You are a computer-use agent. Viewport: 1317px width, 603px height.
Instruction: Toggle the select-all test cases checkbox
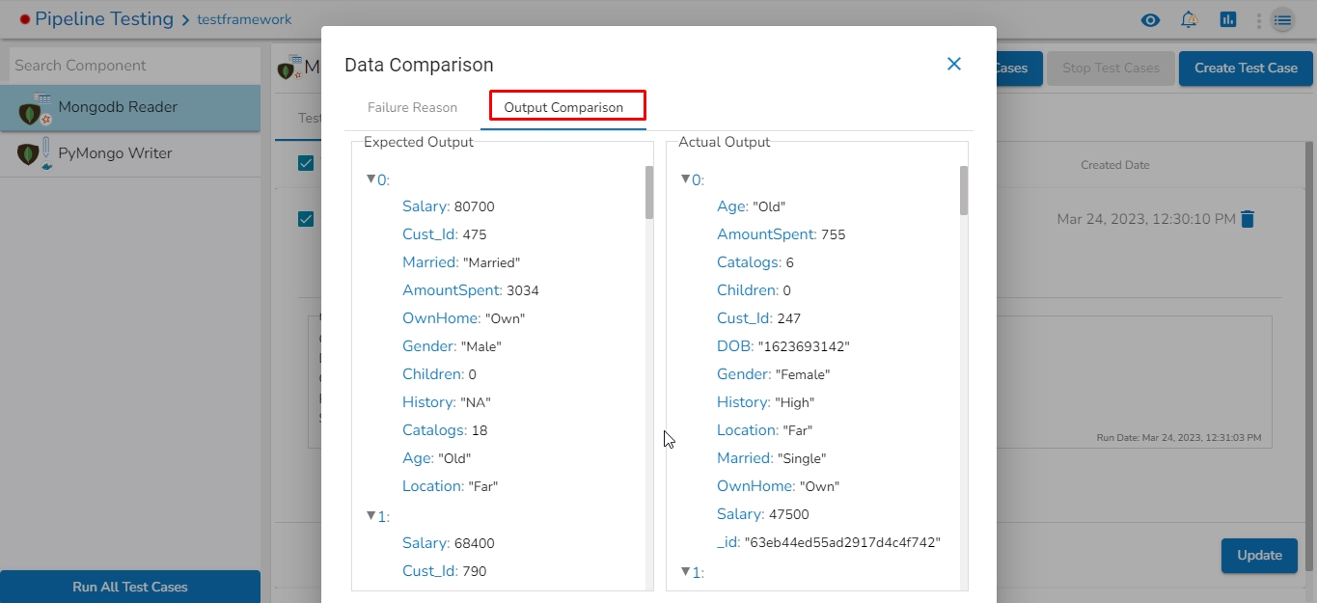[306, 163]
